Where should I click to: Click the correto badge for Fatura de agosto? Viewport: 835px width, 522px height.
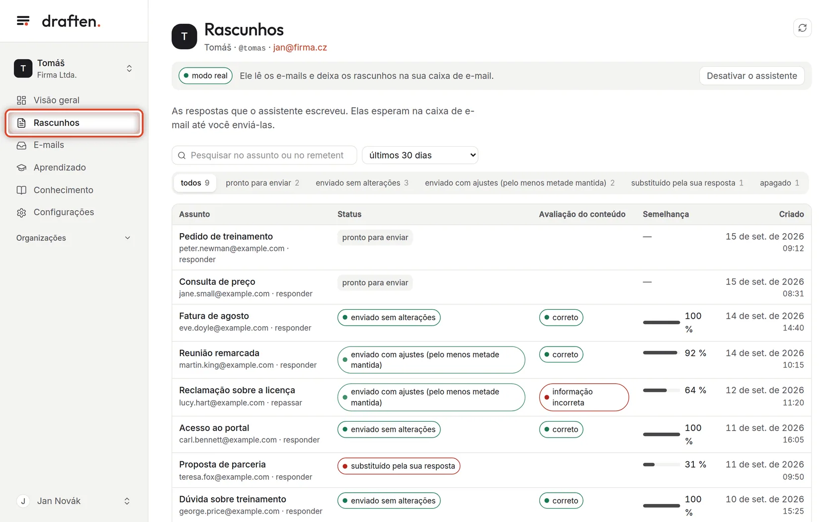pyautogui.click(x=561, y=318)
